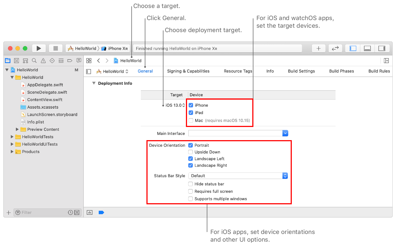Enable the Mac device checkbox

(x=191, y=120)
